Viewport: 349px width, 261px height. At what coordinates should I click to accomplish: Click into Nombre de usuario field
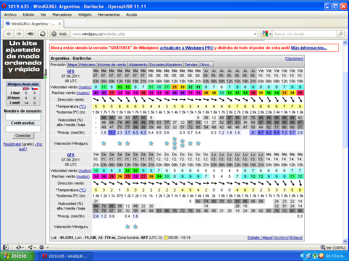click(x=23, y=117)
